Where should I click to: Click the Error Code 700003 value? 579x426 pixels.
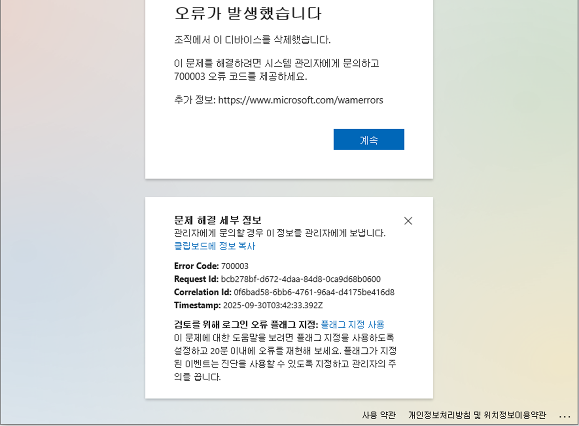pyautogui.click(x=235, y=266)
